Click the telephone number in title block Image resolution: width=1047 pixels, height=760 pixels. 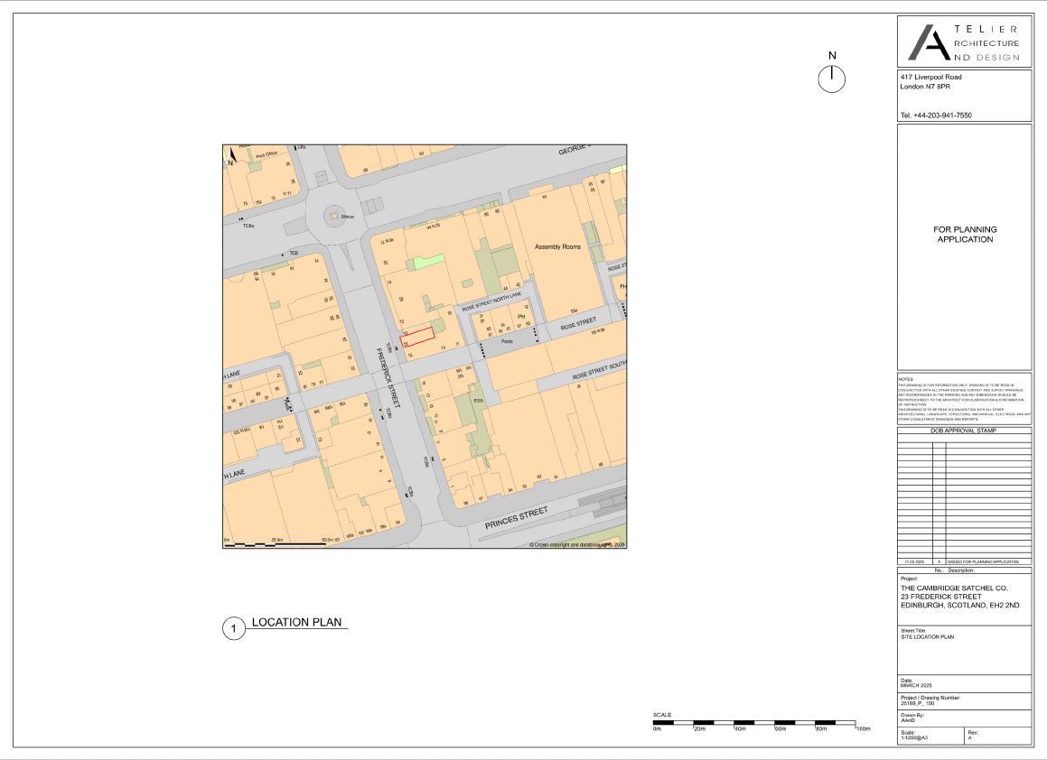[935, 116]
